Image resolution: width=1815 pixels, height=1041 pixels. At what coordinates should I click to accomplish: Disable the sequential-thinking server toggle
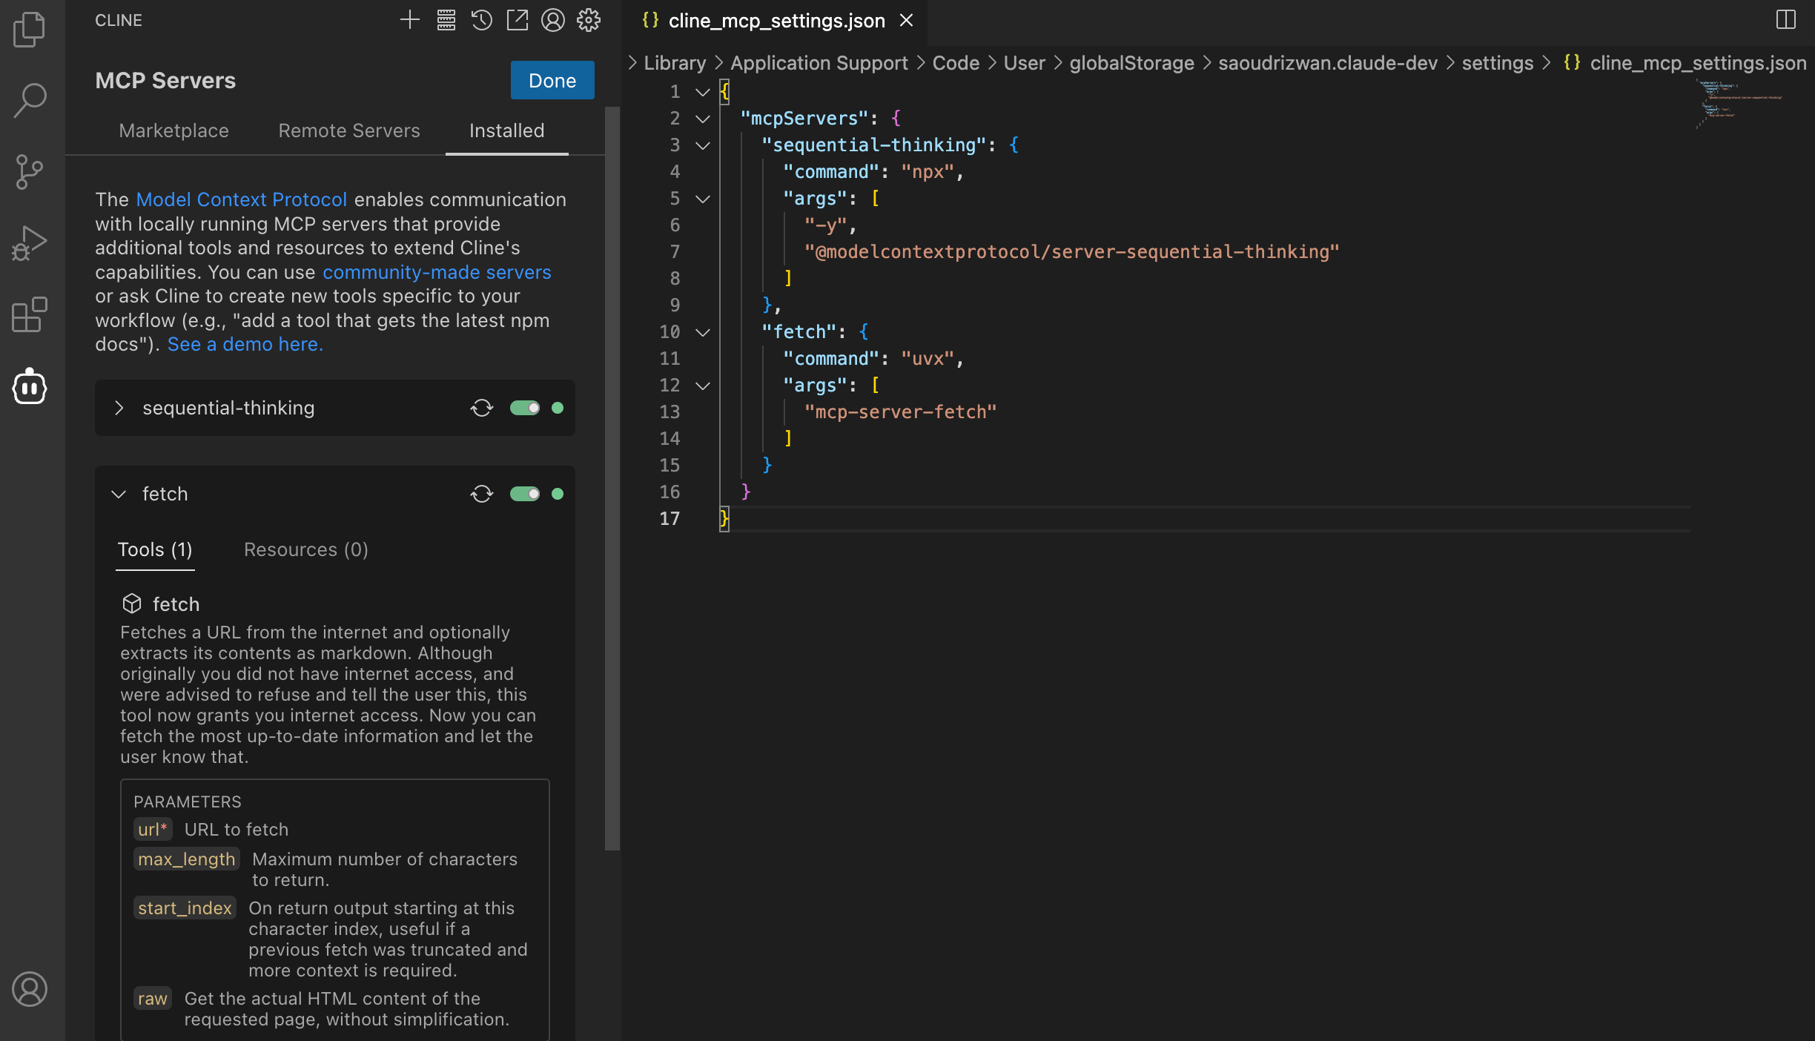tap(525, 408)
